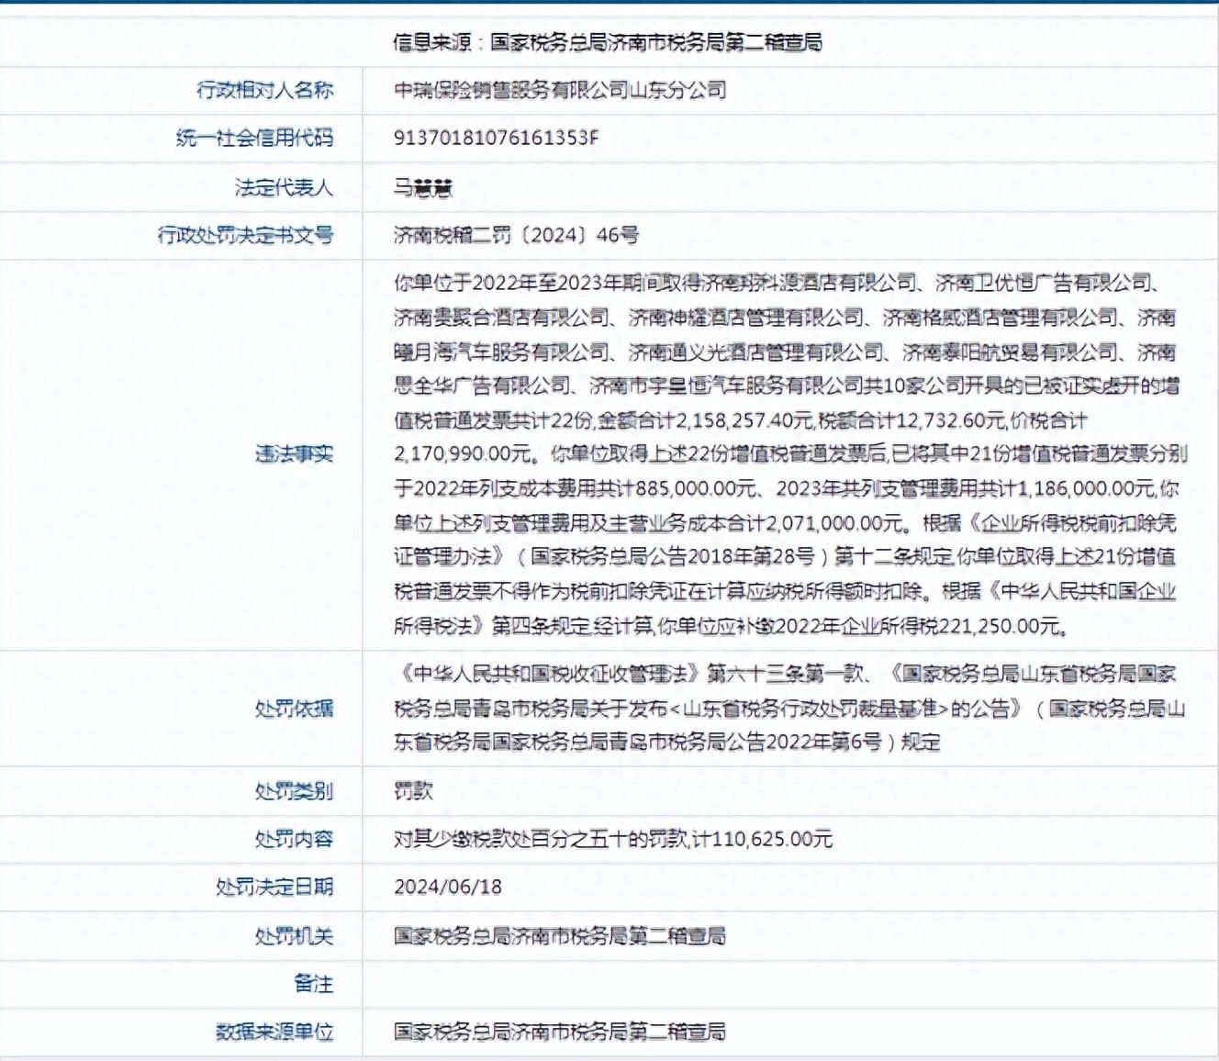This screenshot has width=1219, height=1061.
Task: Click the label 处罚决定日期
Action: 274,888
